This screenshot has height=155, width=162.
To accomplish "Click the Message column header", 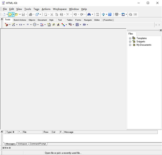I will [69, 132].
